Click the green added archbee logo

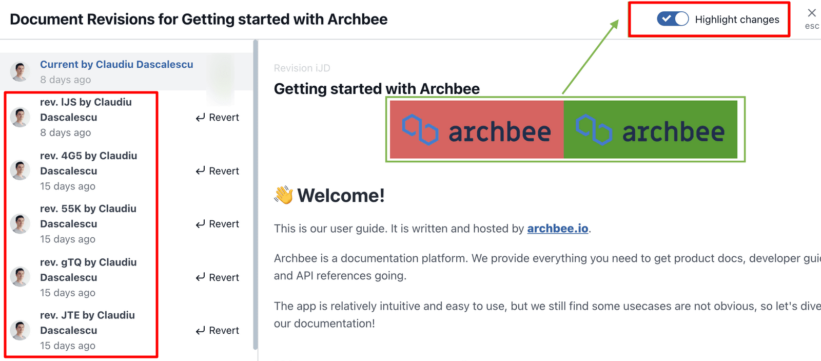coord(650,129)
